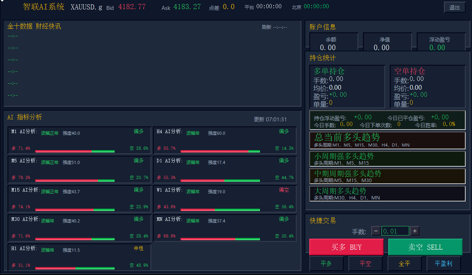Screen dimensions: 472x275
Task: Increase lot size with the plus button
Action: (x=415, y=231)
